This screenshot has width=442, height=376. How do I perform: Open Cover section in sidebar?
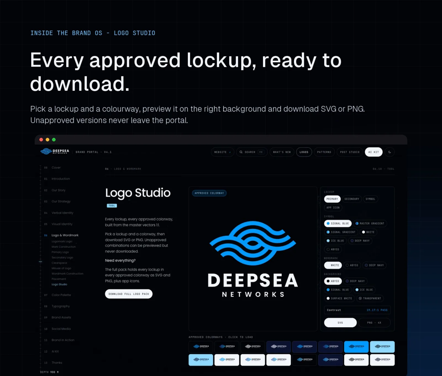click(56, 167)
